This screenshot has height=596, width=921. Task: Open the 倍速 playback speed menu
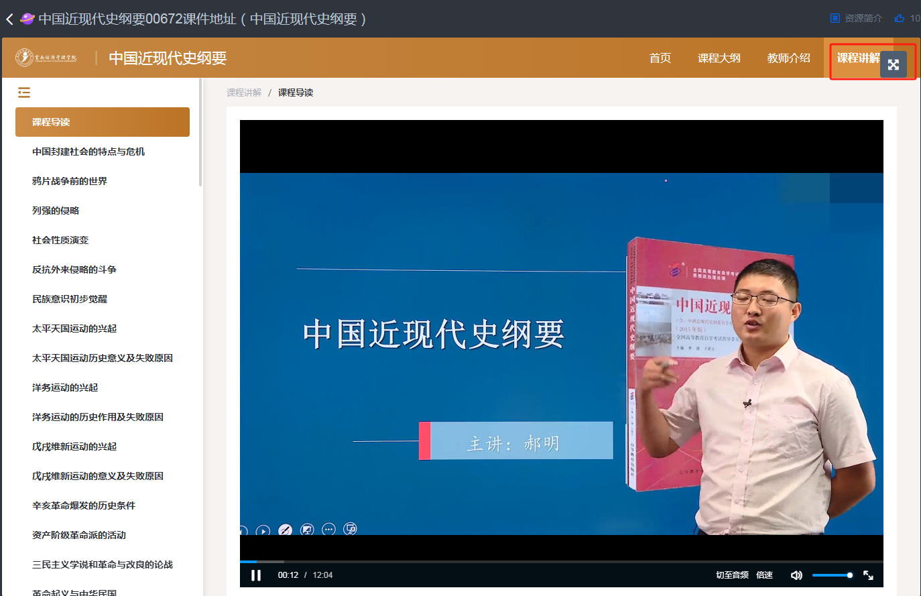(x=764, y=575)
